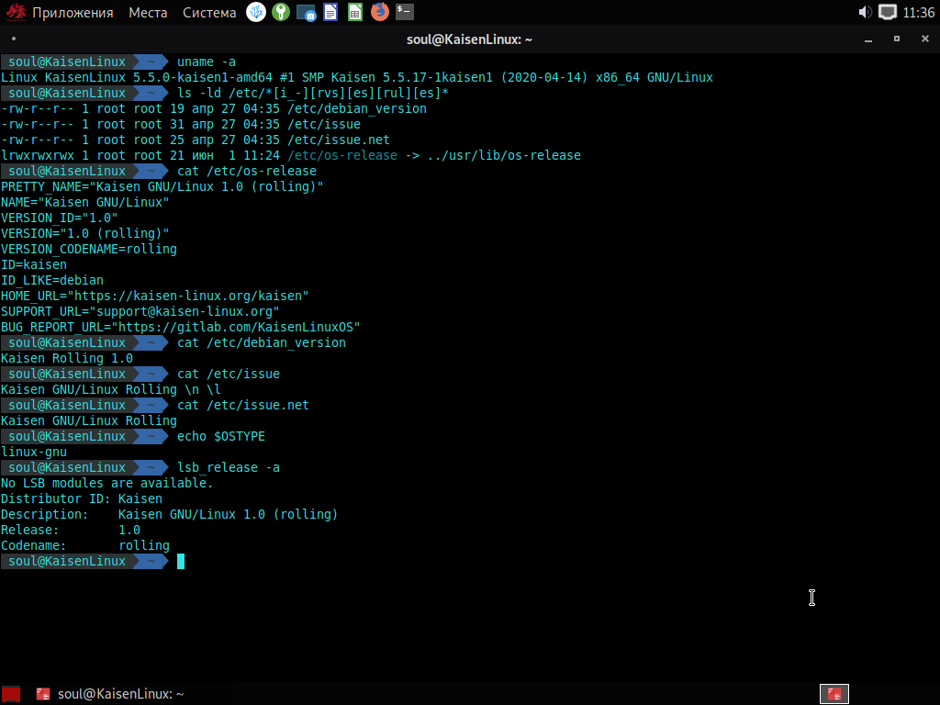Click the 'lsb_release -a' command text

pos(229,467)
